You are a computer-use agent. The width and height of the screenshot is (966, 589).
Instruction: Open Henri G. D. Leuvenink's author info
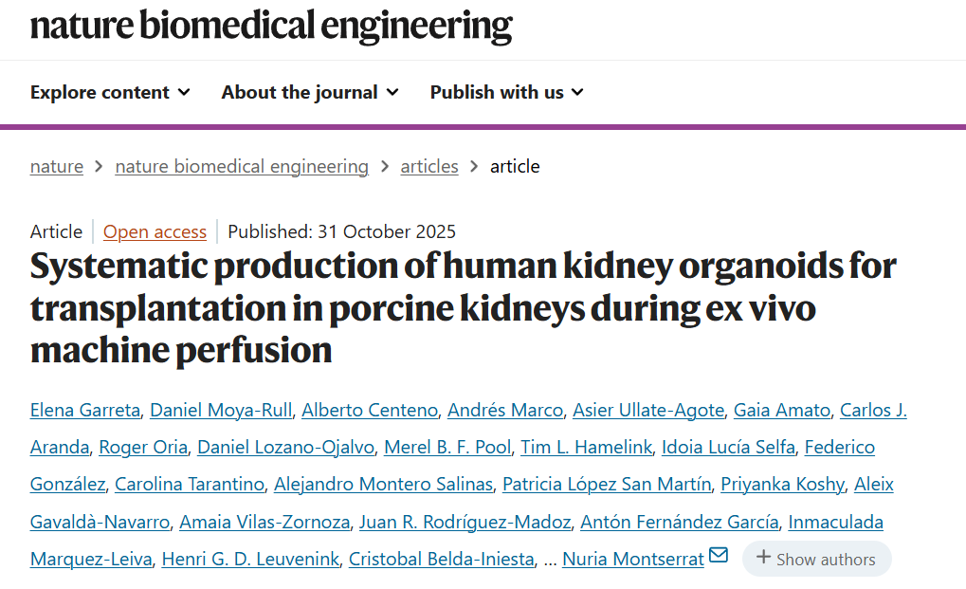coord(250,559)
